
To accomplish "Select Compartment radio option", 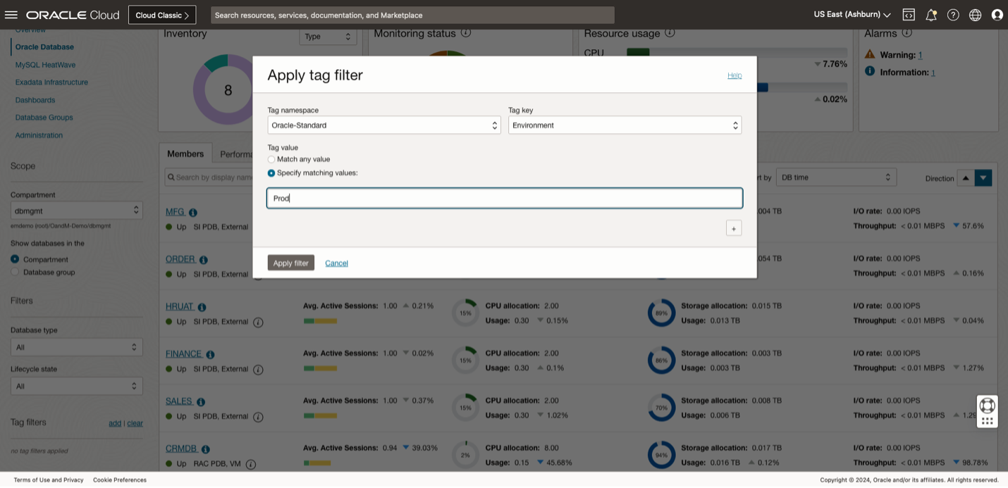I will tap(15, 259).
